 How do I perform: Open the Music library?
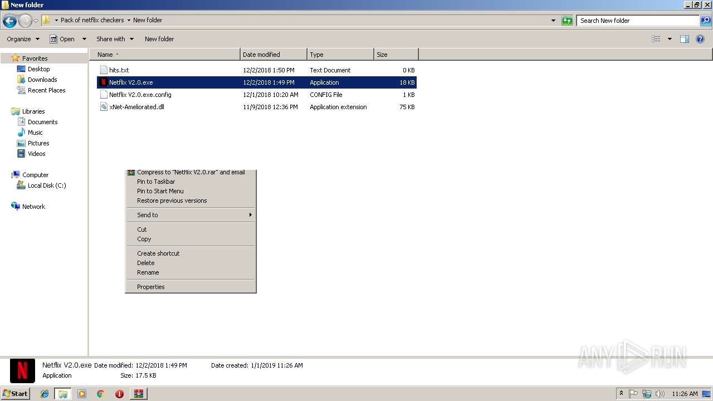(x=35, y=133)
